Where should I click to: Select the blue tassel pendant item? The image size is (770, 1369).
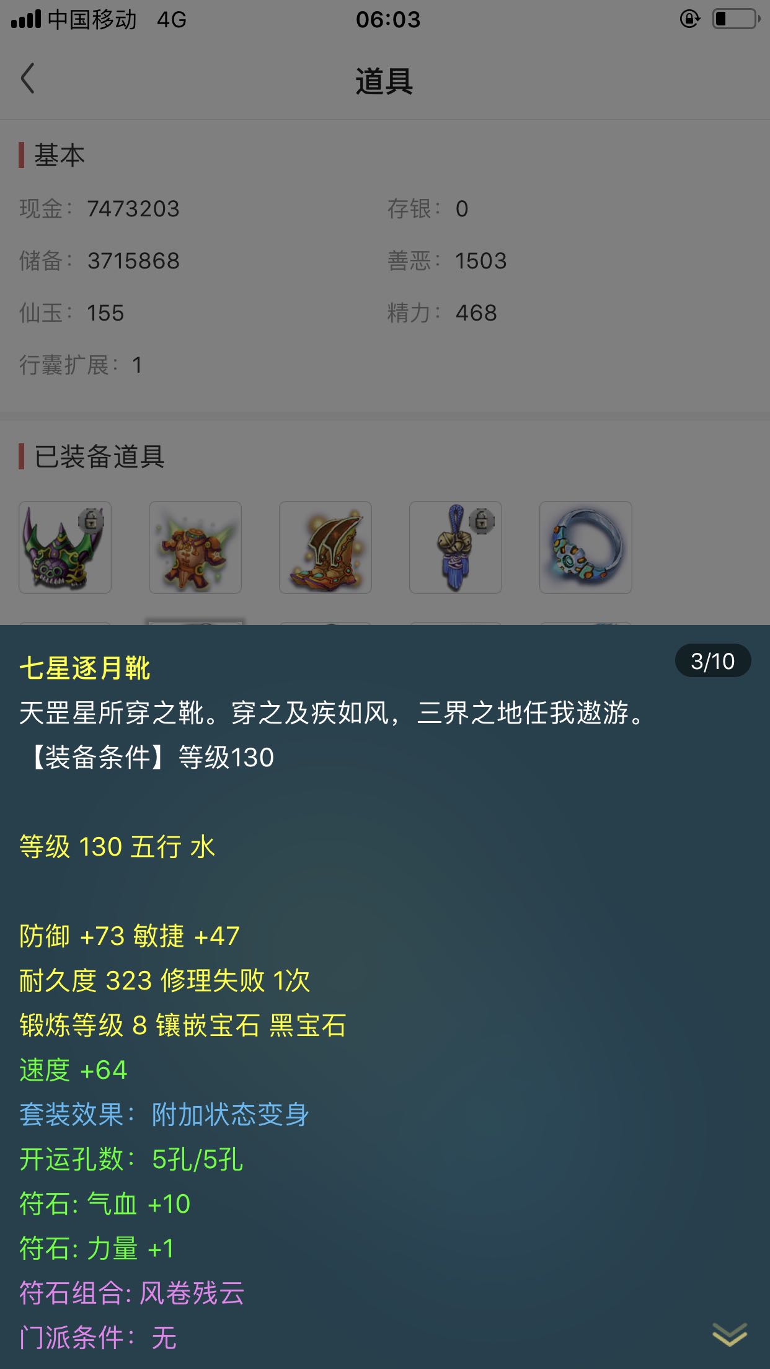pos(456,547)
